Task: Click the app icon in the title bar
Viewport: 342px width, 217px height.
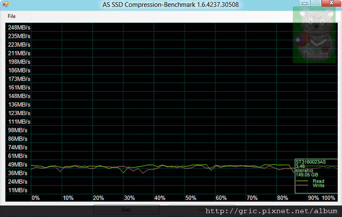Action: tap(6, 4)
